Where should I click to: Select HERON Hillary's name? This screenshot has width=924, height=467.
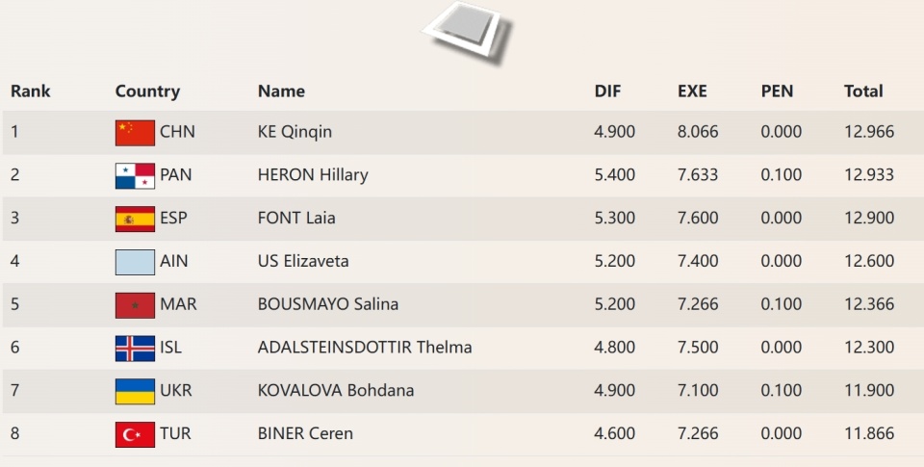[x=313, y=175]
